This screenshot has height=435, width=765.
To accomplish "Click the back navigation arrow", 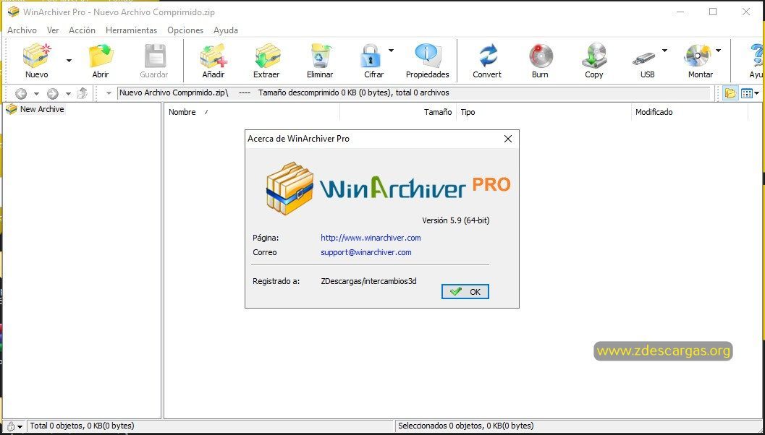I will [21, 93].
